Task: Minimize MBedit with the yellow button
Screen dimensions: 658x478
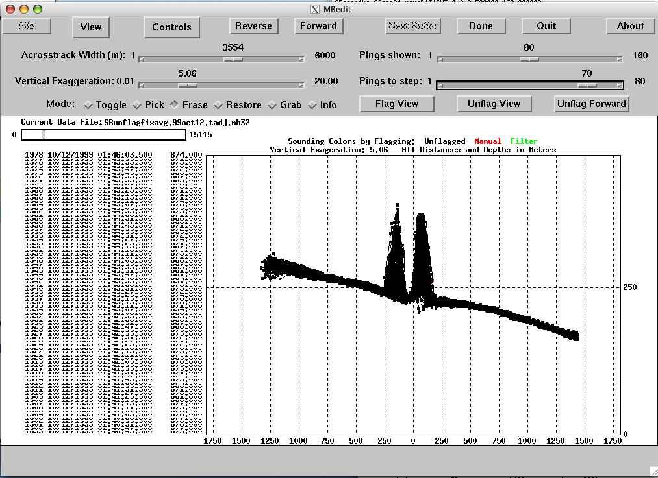Action: 24,9
